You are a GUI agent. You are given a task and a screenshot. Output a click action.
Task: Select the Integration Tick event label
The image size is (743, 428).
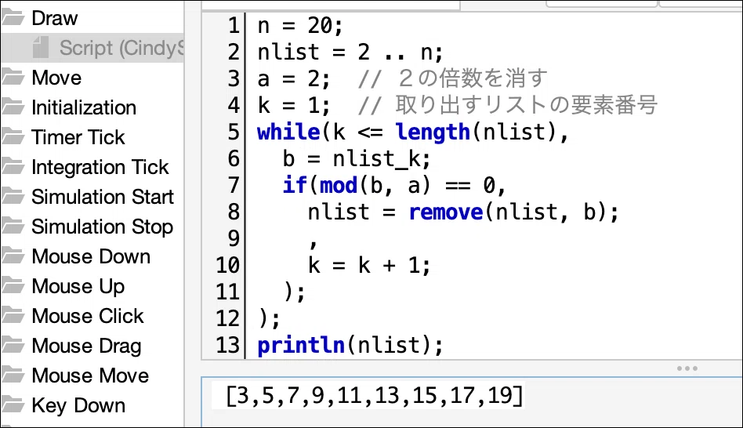point(100,167)
